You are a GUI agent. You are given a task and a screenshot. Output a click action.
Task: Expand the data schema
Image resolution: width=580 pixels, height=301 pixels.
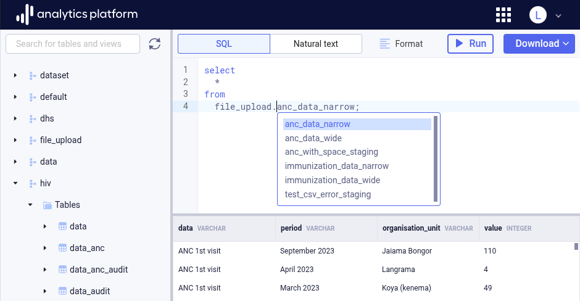(15, 162)
